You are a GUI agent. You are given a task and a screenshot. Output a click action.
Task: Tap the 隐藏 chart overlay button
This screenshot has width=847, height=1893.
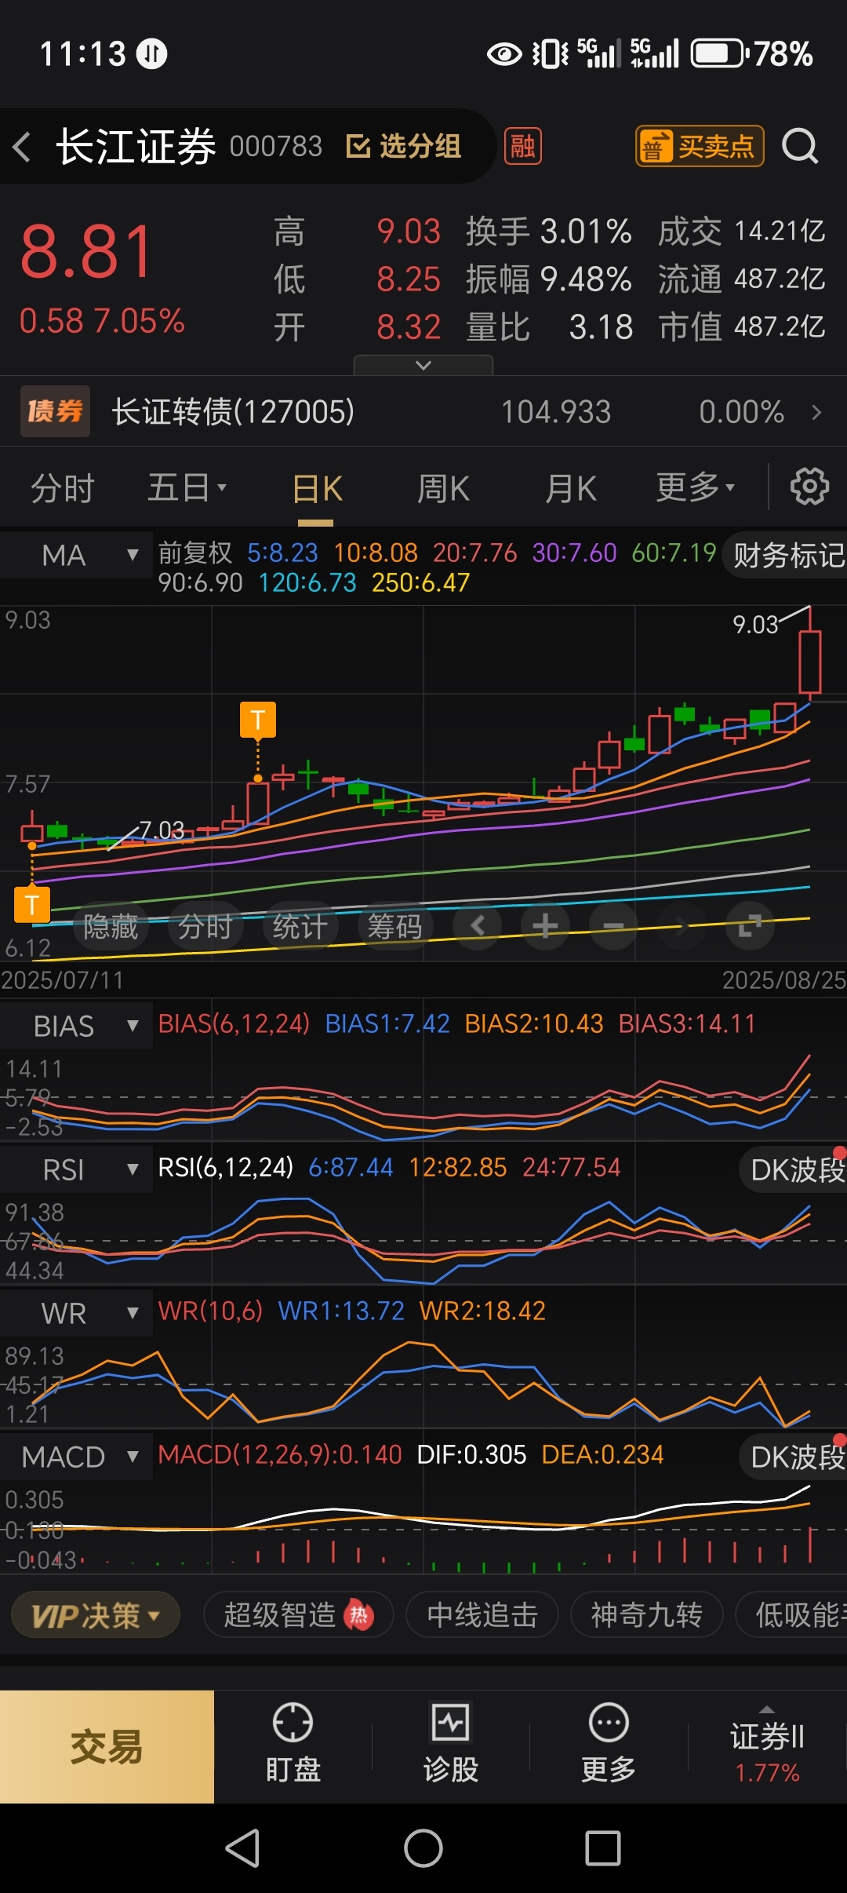click(111, 927)
